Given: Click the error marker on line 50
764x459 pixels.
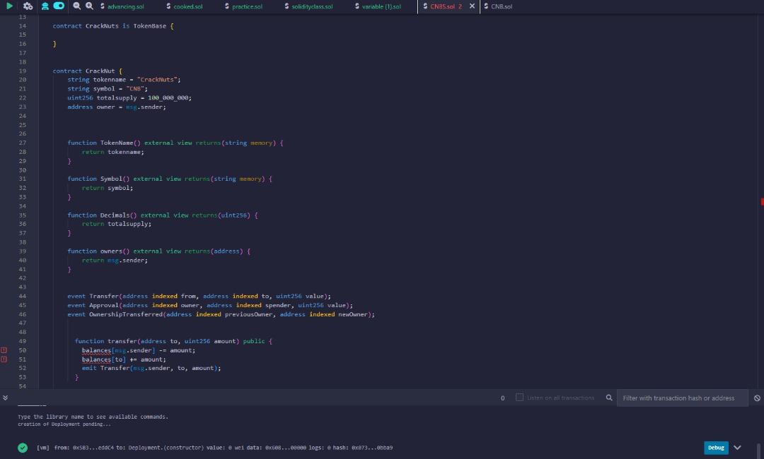Looking at the screenshot, I should [x=4, y=350].
